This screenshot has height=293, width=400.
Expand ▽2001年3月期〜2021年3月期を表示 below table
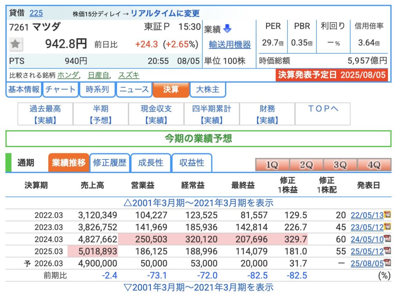[x=198, y=287]
